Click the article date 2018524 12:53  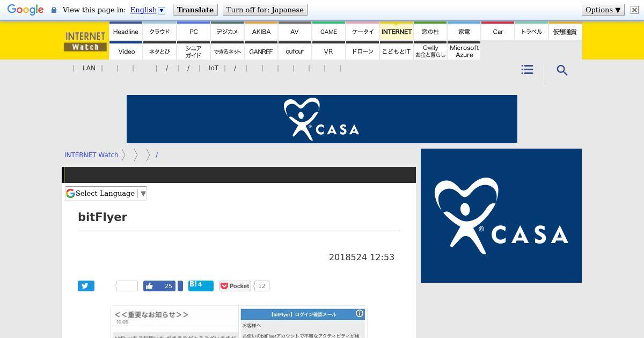coord(362,257)
